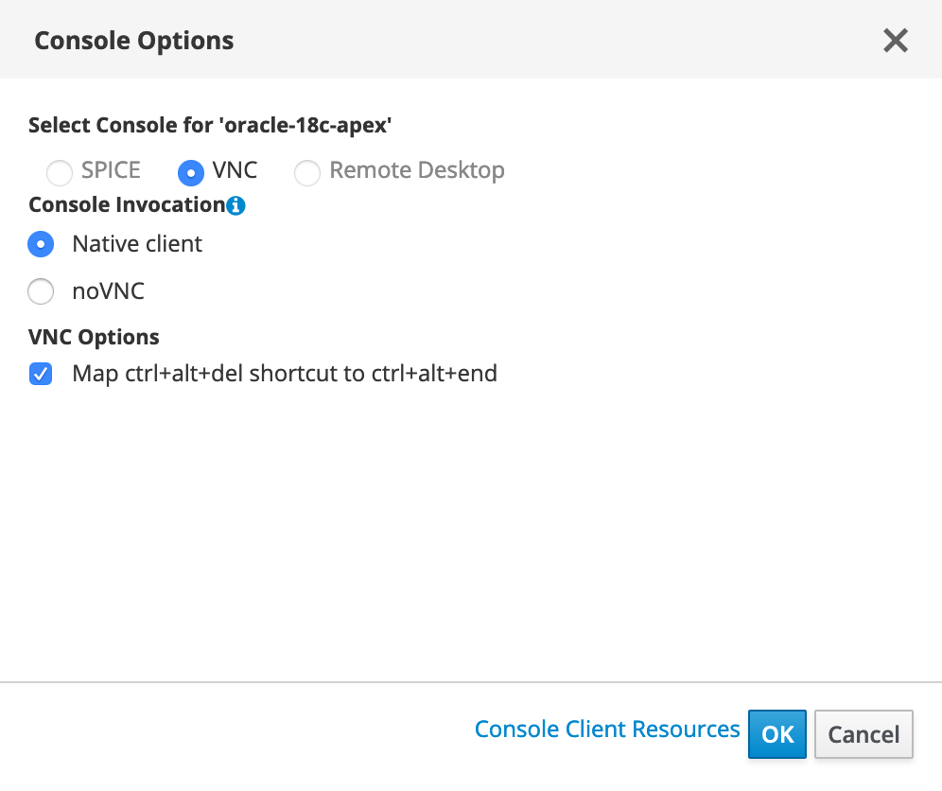Image resolution: width=942 pixels, height=791 pixels.
Task: Select the VNC radio button circle
Action: (191, 173)
